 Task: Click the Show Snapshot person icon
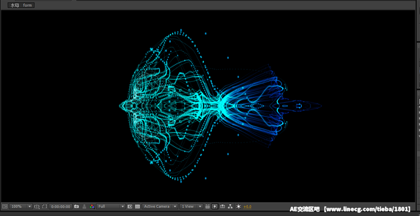tap(85, 207)
